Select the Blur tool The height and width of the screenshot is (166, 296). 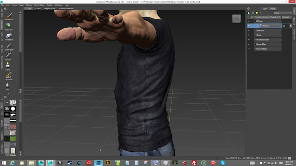tap(7, 86)
